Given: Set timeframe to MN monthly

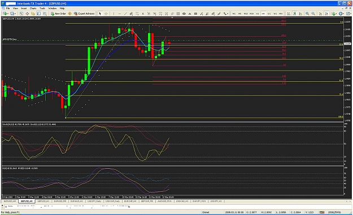Looking at the screenshot, I should click(x=281, y=14).
